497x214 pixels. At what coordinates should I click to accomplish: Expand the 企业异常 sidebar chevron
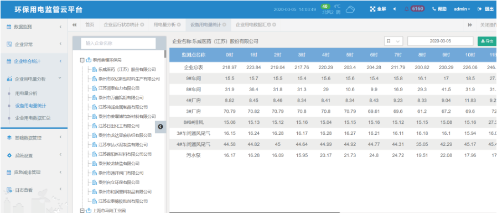click(x=60, y=44)
